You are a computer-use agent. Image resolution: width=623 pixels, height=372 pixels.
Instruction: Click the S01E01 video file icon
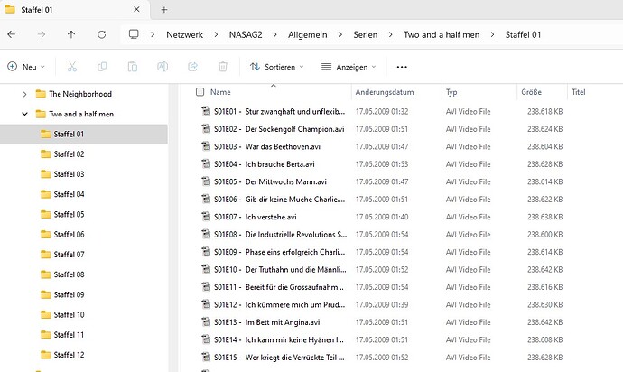tap(206, 111)
